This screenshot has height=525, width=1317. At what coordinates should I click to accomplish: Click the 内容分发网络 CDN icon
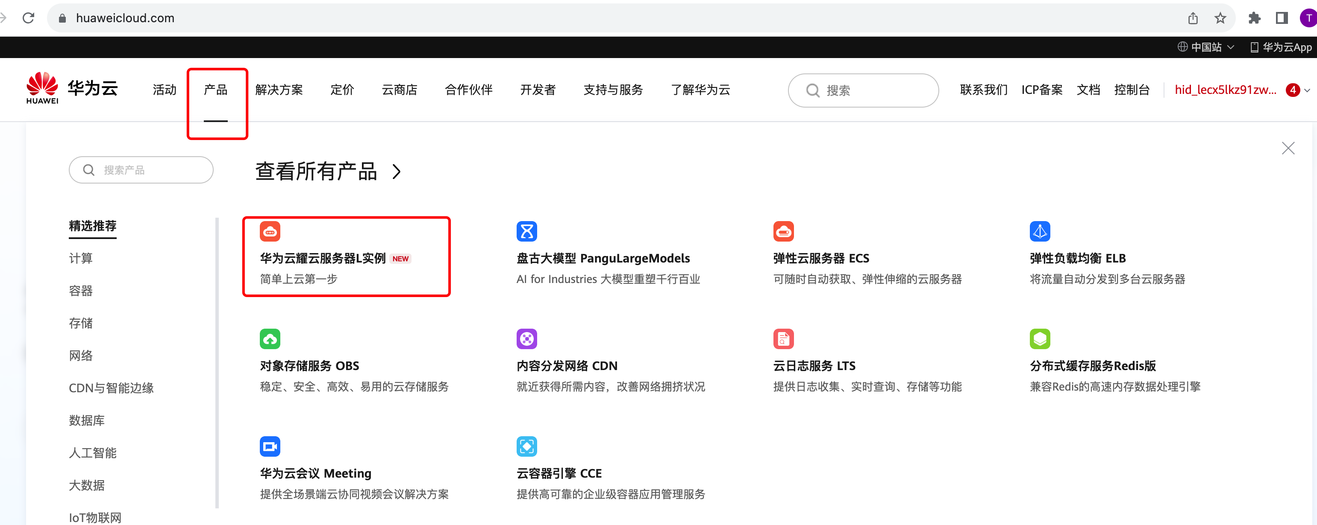click(x=526, y=338)
